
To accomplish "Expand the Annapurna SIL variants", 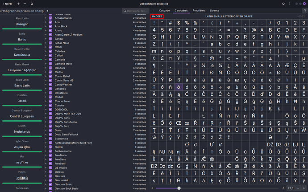I will coord(46,18).
